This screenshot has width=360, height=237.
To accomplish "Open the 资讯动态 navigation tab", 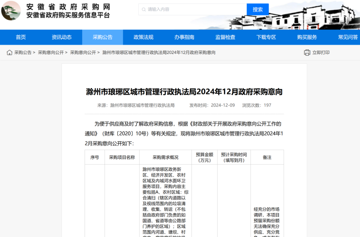I will tap(61, 37).
